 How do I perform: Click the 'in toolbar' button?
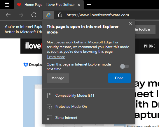145,29
